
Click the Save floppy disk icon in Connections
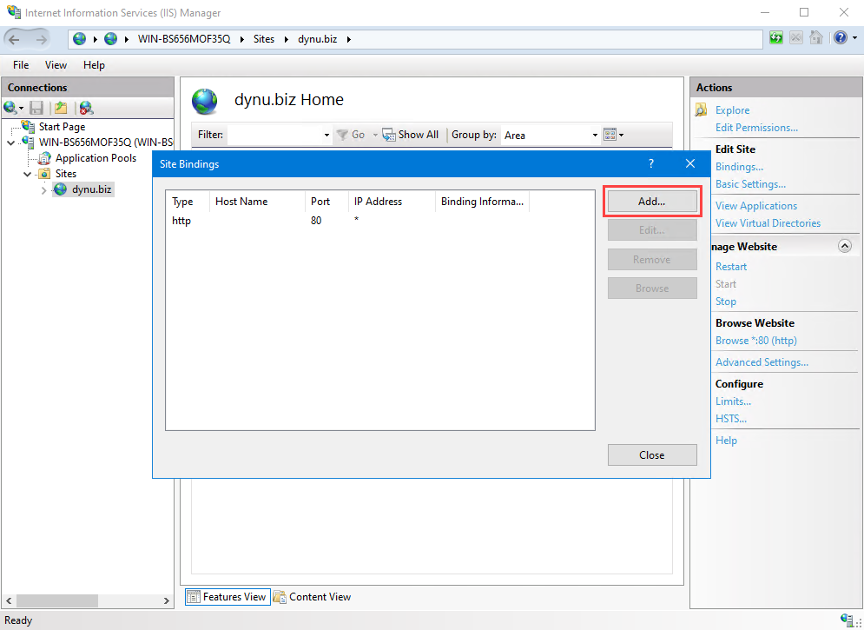click(37, 108)
